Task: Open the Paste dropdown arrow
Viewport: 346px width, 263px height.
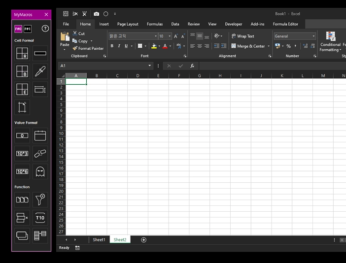Action: pyautogui.click(x=65, y=50)
